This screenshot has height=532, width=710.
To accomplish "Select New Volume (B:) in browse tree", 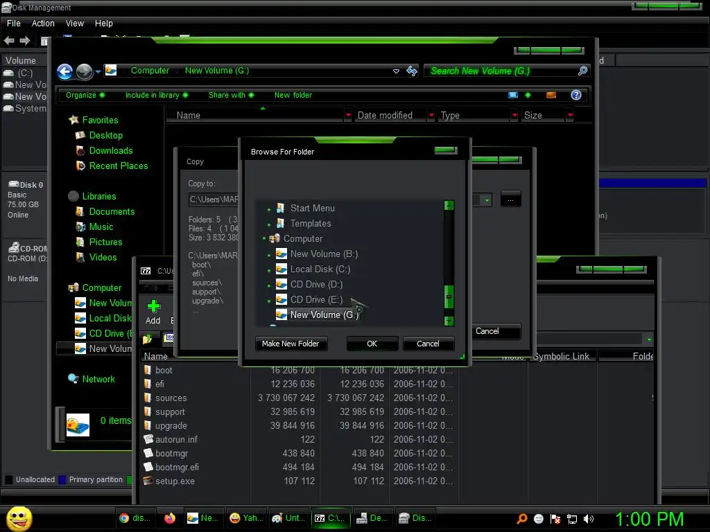I will pos(324,254).
